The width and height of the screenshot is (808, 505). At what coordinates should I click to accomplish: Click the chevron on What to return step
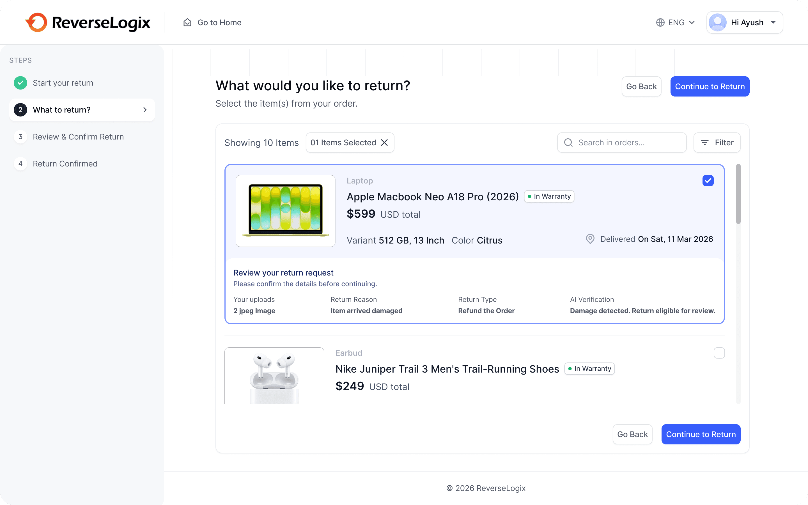click(145, 110)
